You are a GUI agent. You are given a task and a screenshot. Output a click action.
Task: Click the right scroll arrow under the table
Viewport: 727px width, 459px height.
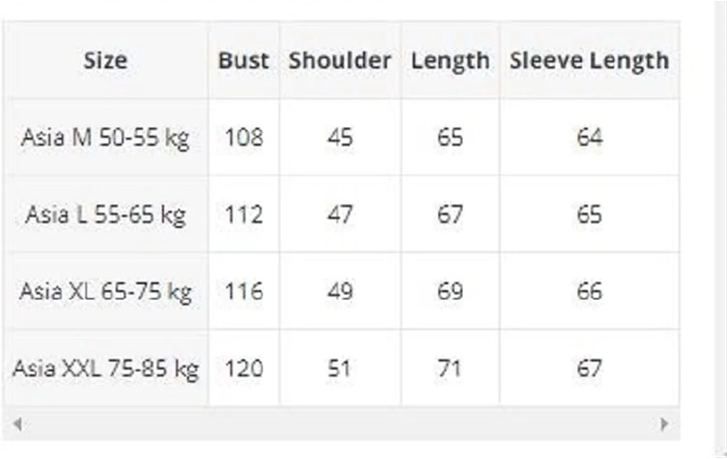pyautogui.click(x=664, y=424)
